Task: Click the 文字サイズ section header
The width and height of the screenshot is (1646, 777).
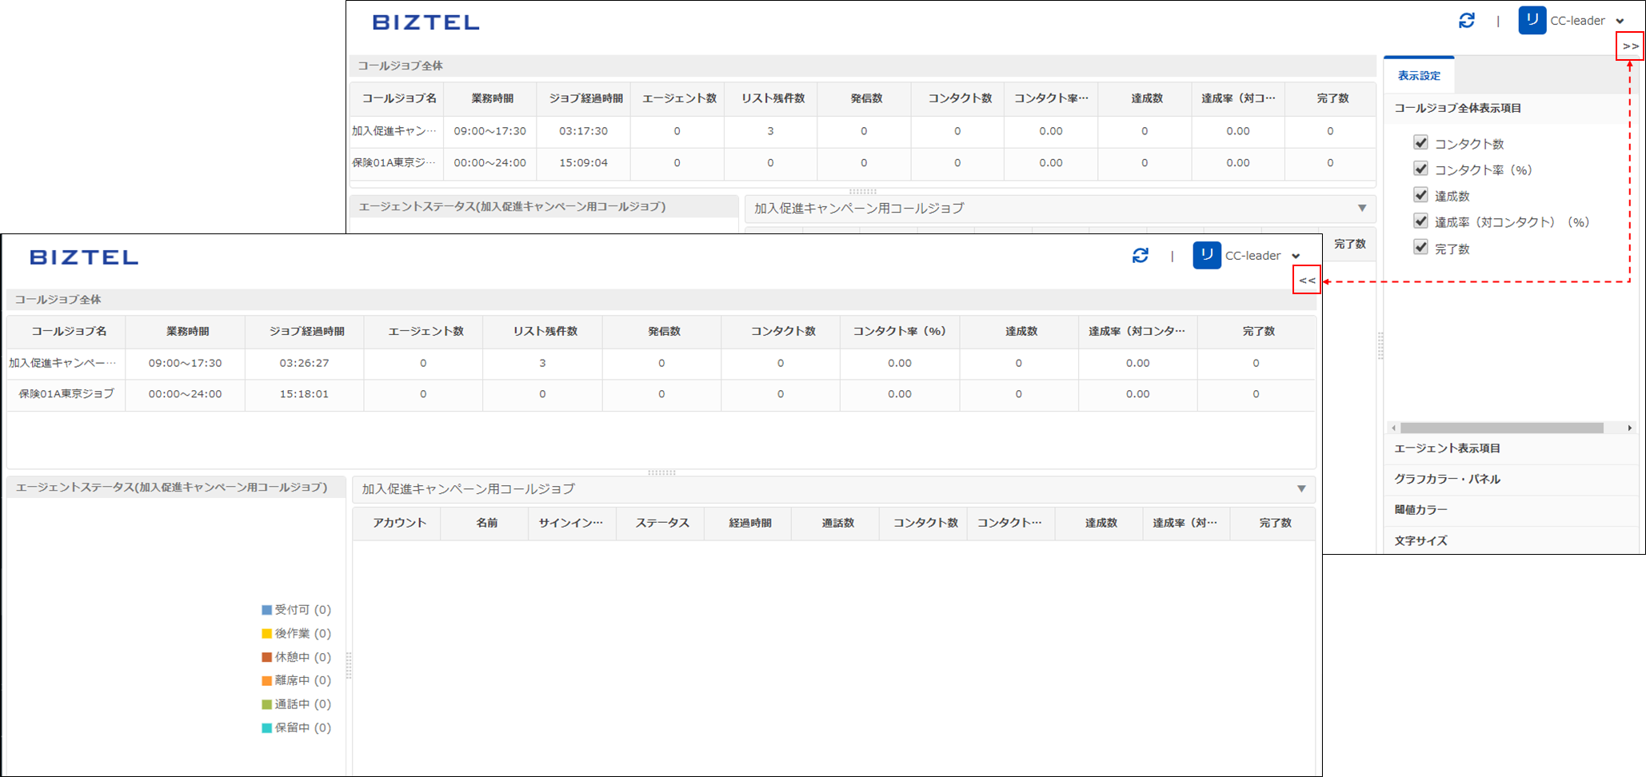Action: pos(1420,540)
